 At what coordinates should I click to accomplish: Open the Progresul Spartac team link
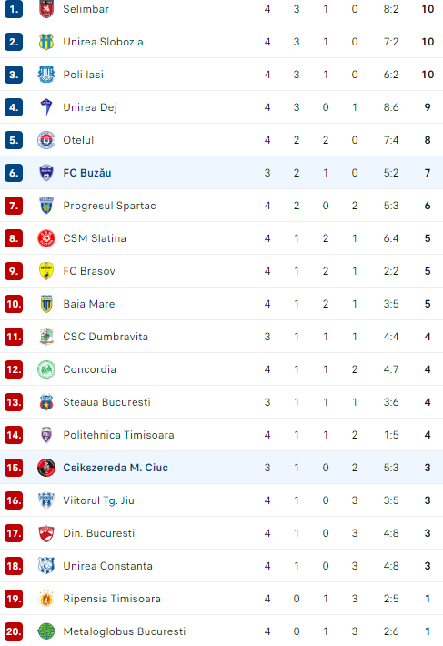coord(109,206)
